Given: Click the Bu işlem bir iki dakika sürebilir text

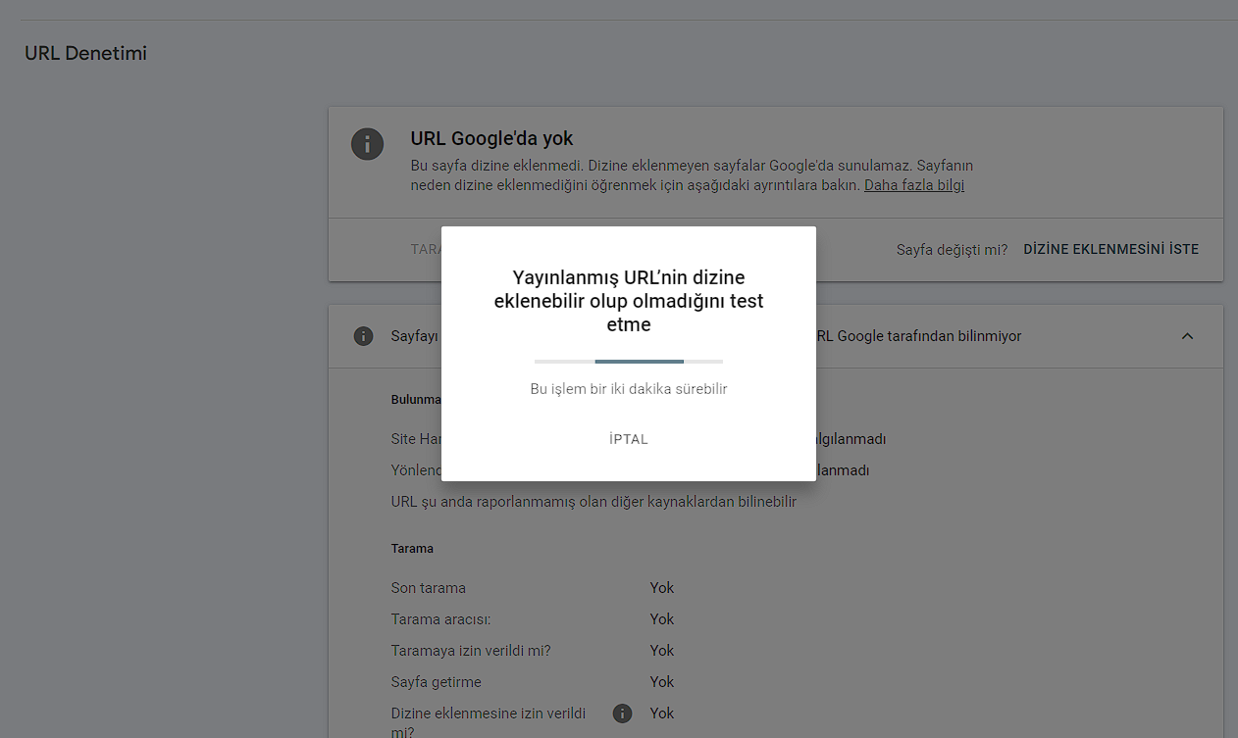Looking at the screenshot, I should coord(629,389).
